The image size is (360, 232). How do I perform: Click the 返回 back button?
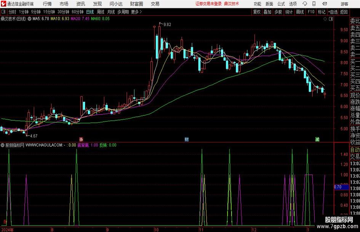pos(344,12)
